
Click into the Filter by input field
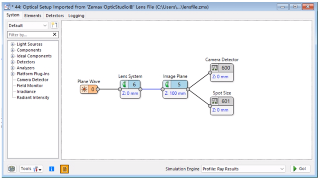click(x=29, y=35)
